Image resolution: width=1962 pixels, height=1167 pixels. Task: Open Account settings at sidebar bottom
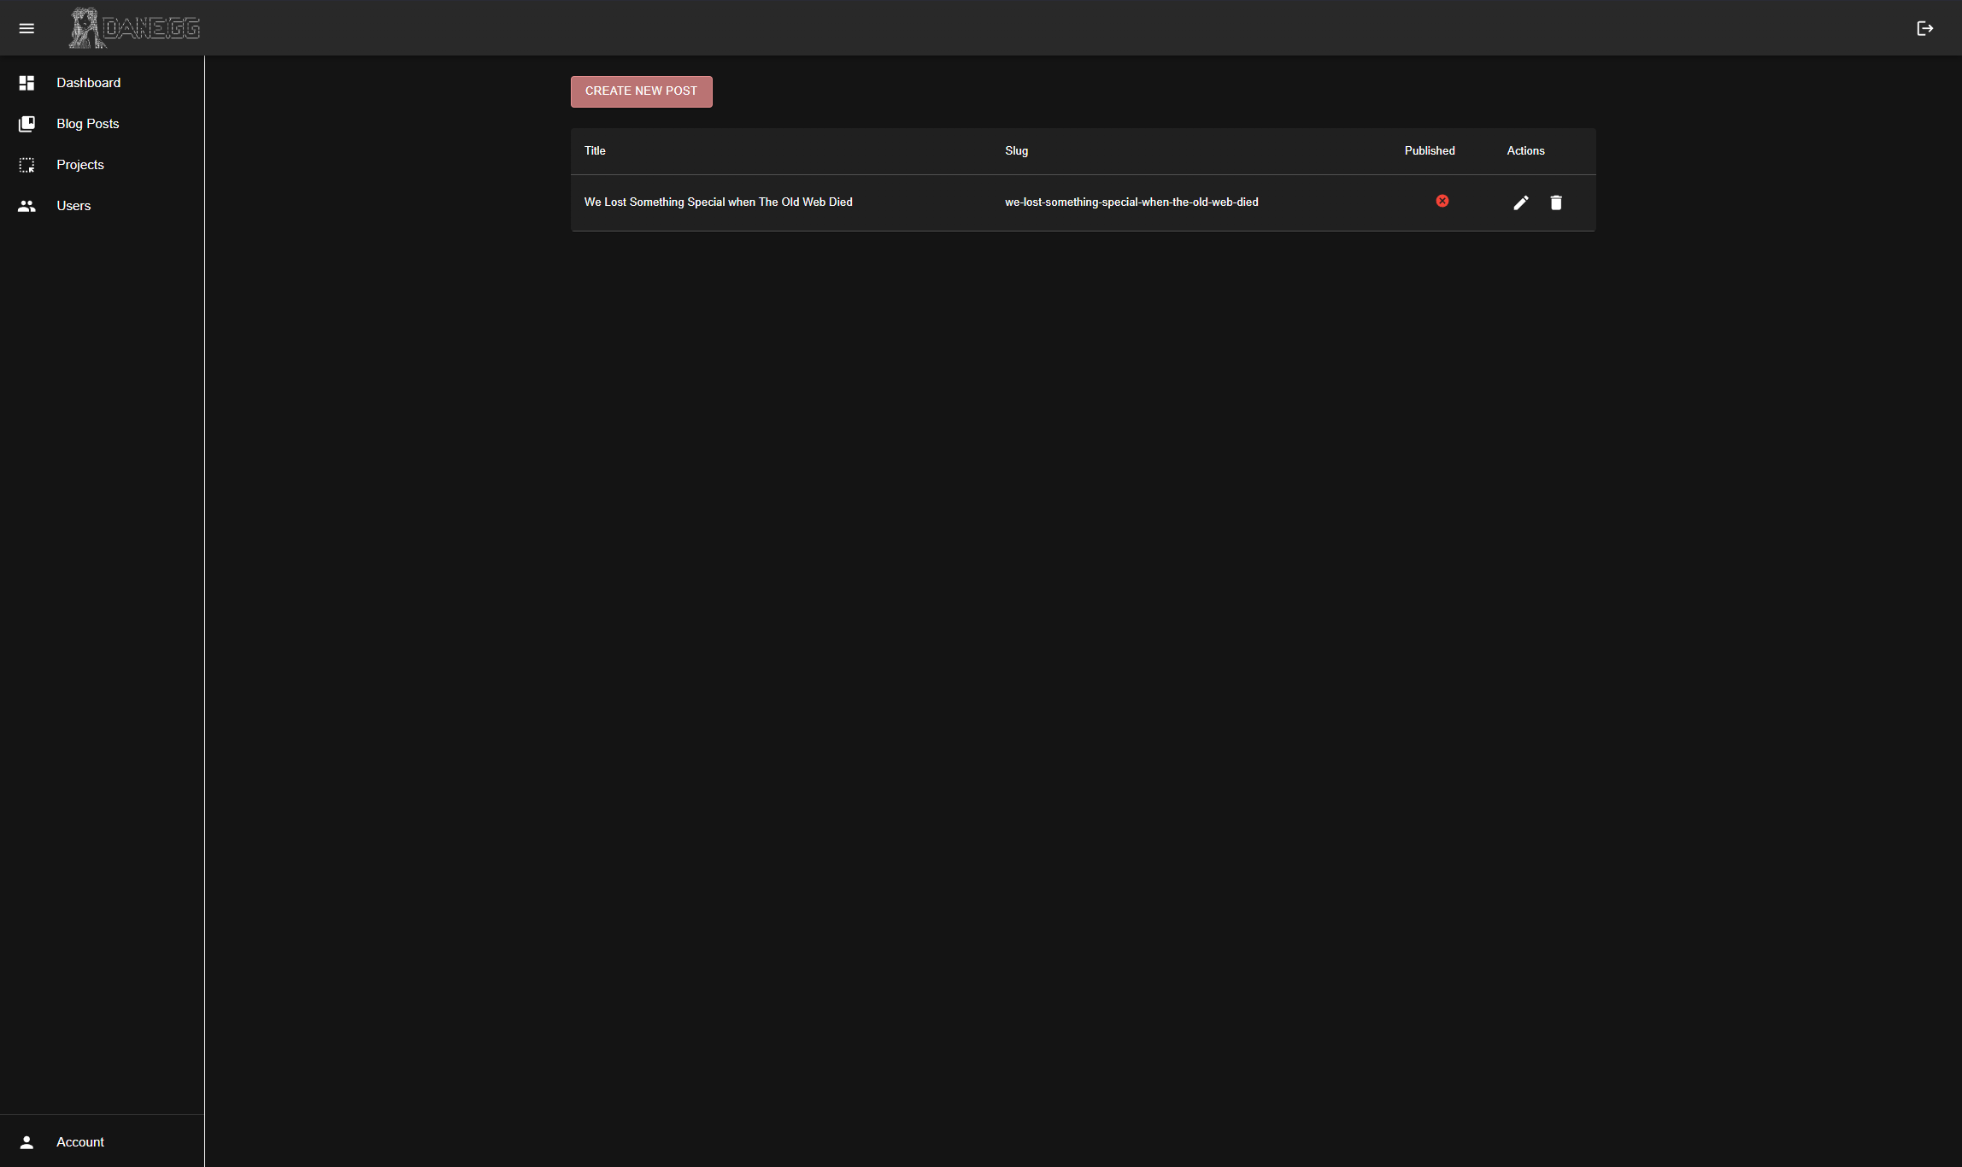pos(80,1142)
